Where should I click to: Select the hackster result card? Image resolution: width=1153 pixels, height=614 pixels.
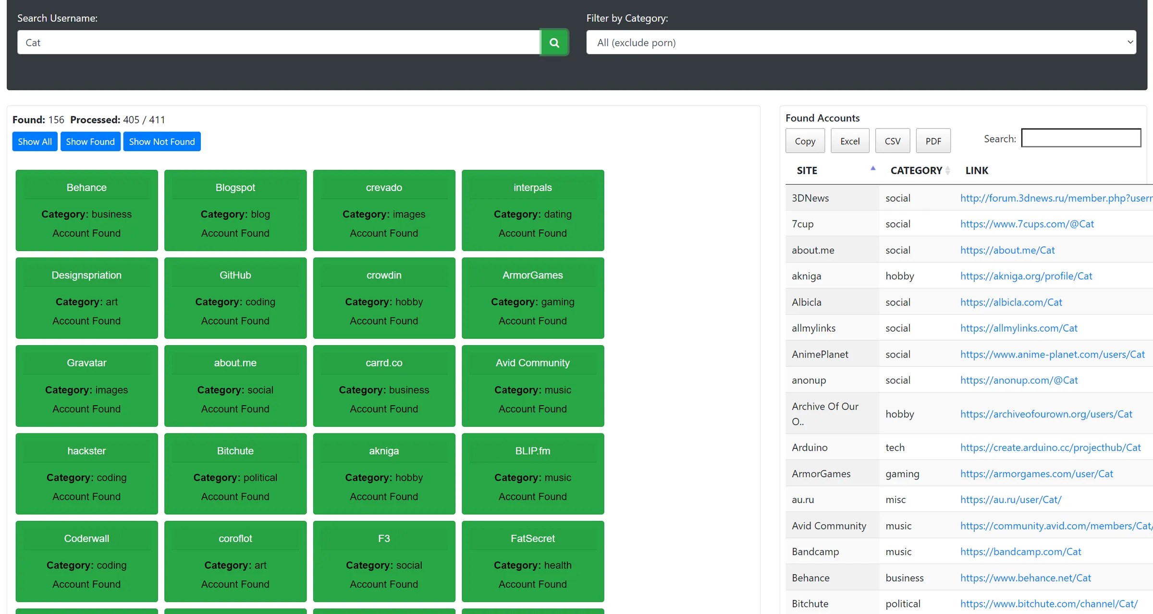point(86,474)
